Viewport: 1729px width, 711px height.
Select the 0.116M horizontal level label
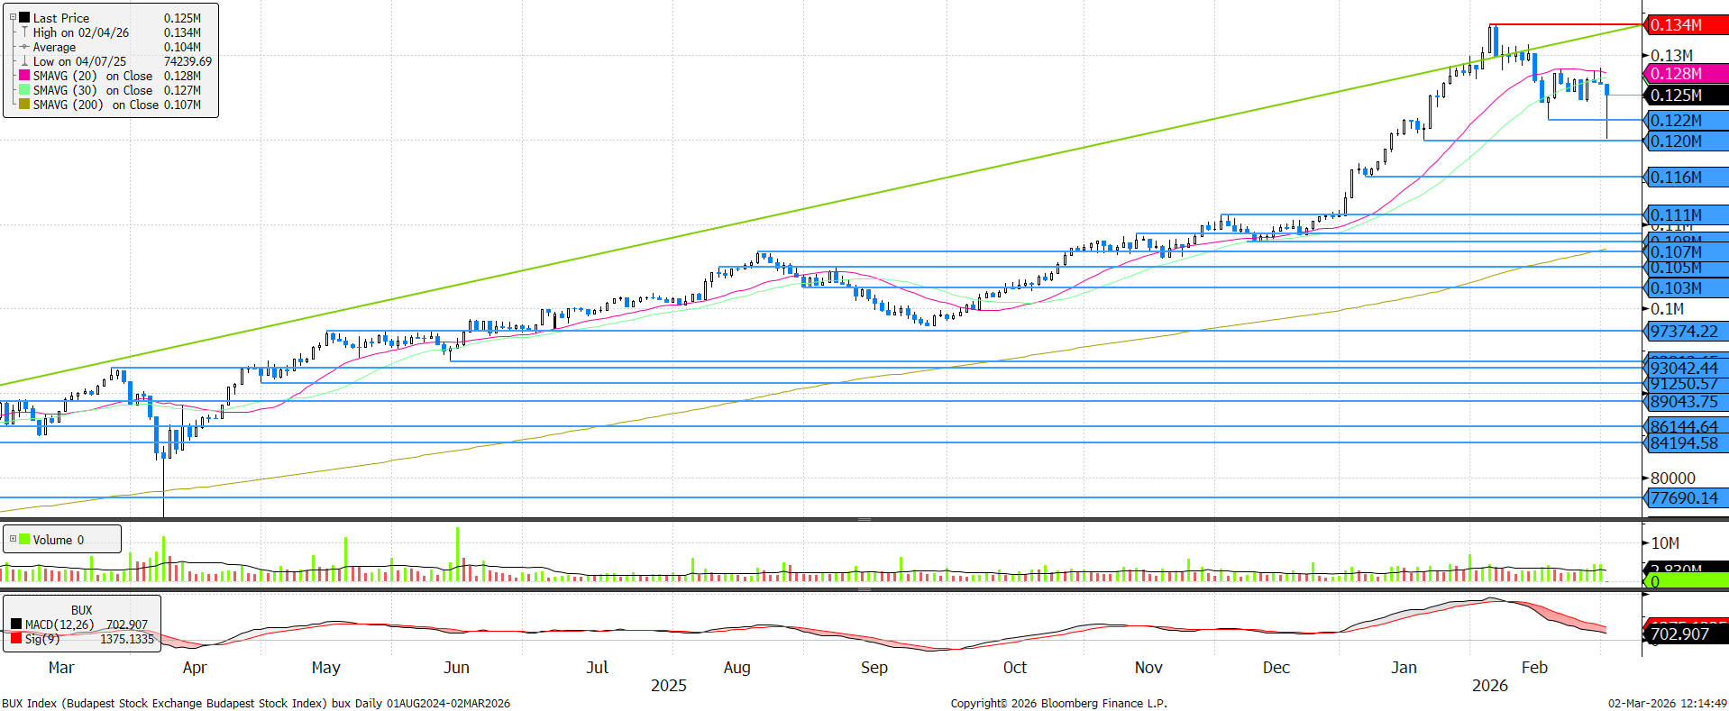(1684, 178)
